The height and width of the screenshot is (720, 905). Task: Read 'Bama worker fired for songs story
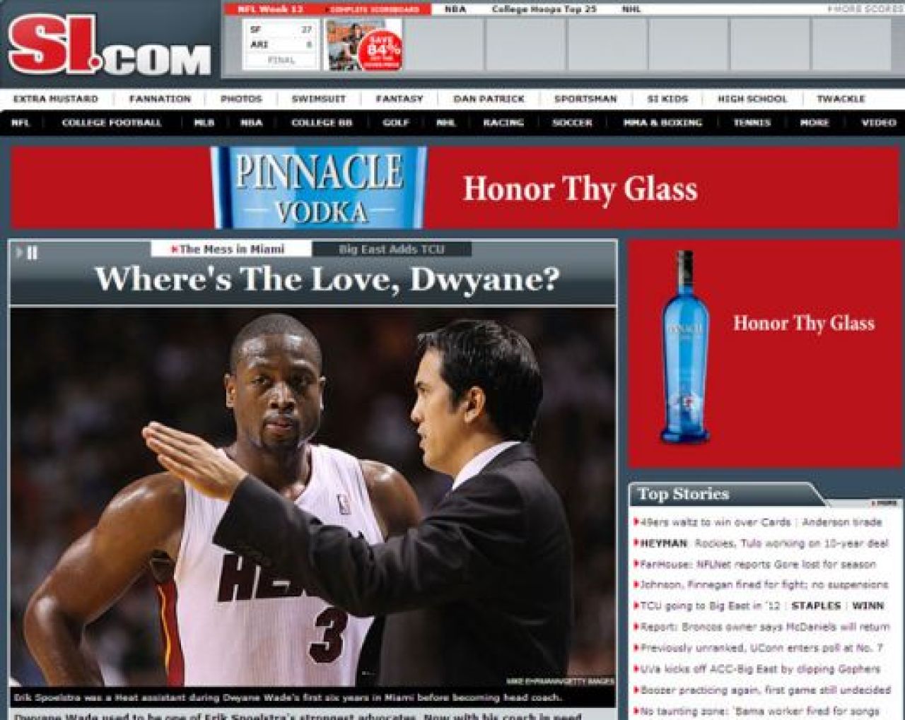(759, 711)
